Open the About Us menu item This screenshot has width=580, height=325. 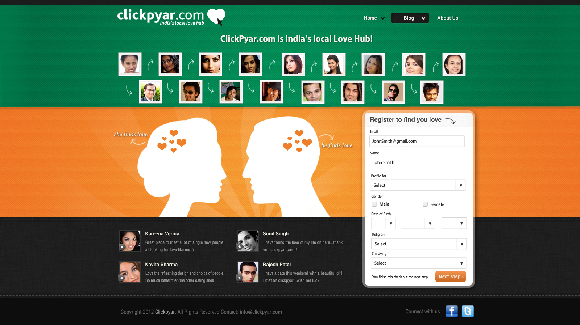448,18
